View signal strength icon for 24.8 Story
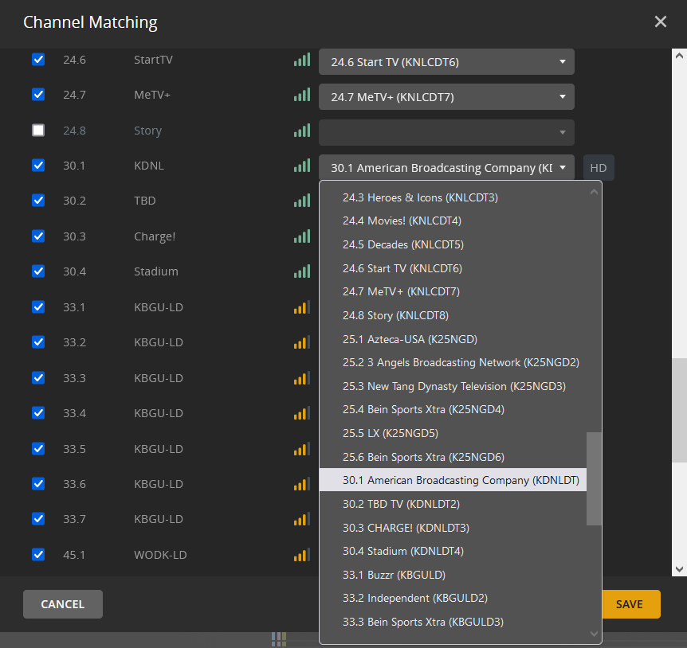The image size is (687, 648). click(x=302, y=130)
